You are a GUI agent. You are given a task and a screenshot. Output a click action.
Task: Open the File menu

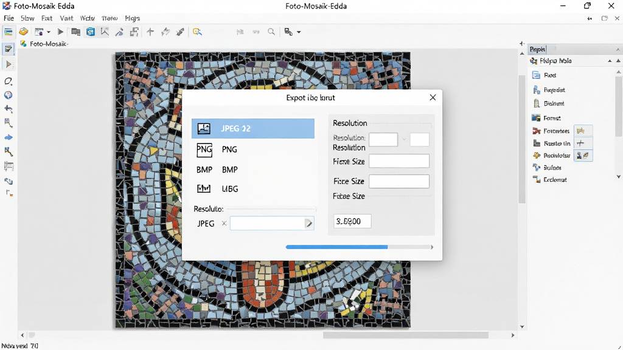pos(9,18)
